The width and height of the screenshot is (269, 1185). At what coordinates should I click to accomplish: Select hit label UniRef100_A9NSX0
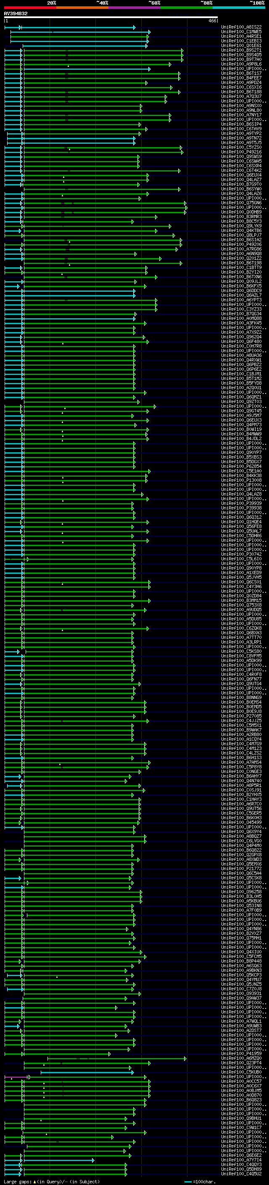[241, 106]
